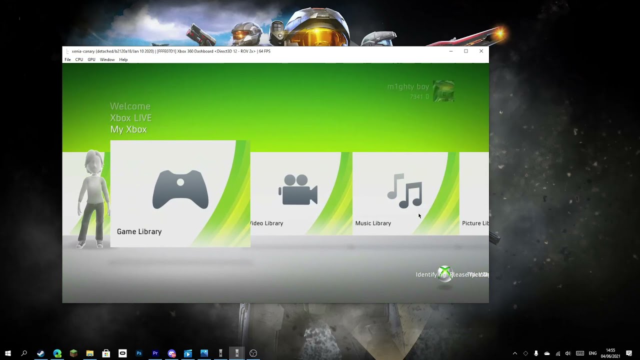Launch Premiere Pro from the taskbar
The height and width of the screenshot is (360, 640).
155,353
